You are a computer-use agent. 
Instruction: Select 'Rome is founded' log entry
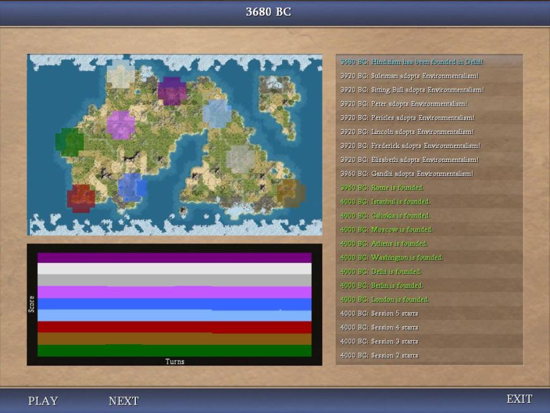pyautogui.click(x=429, y=188)
